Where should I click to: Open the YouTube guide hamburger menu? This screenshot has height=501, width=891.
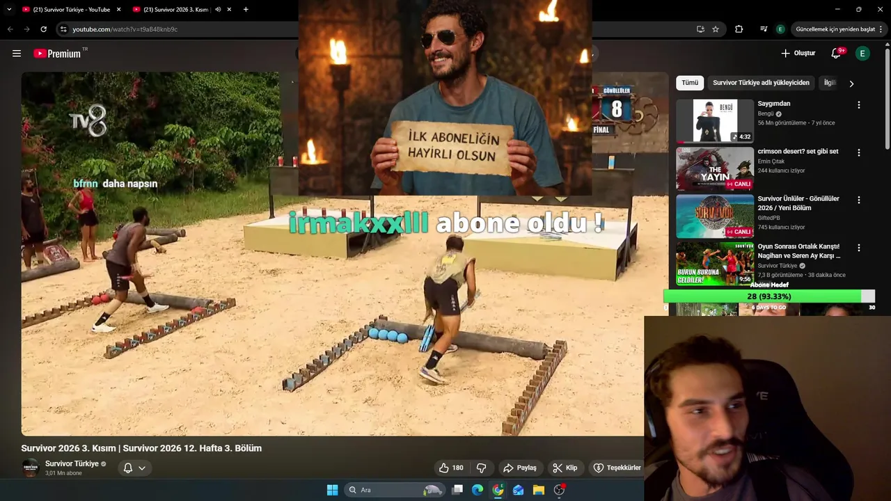17,54
